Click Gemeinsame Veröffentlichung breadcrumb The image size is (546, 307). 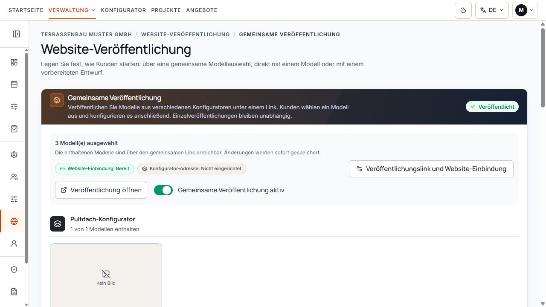coord(290,35)
